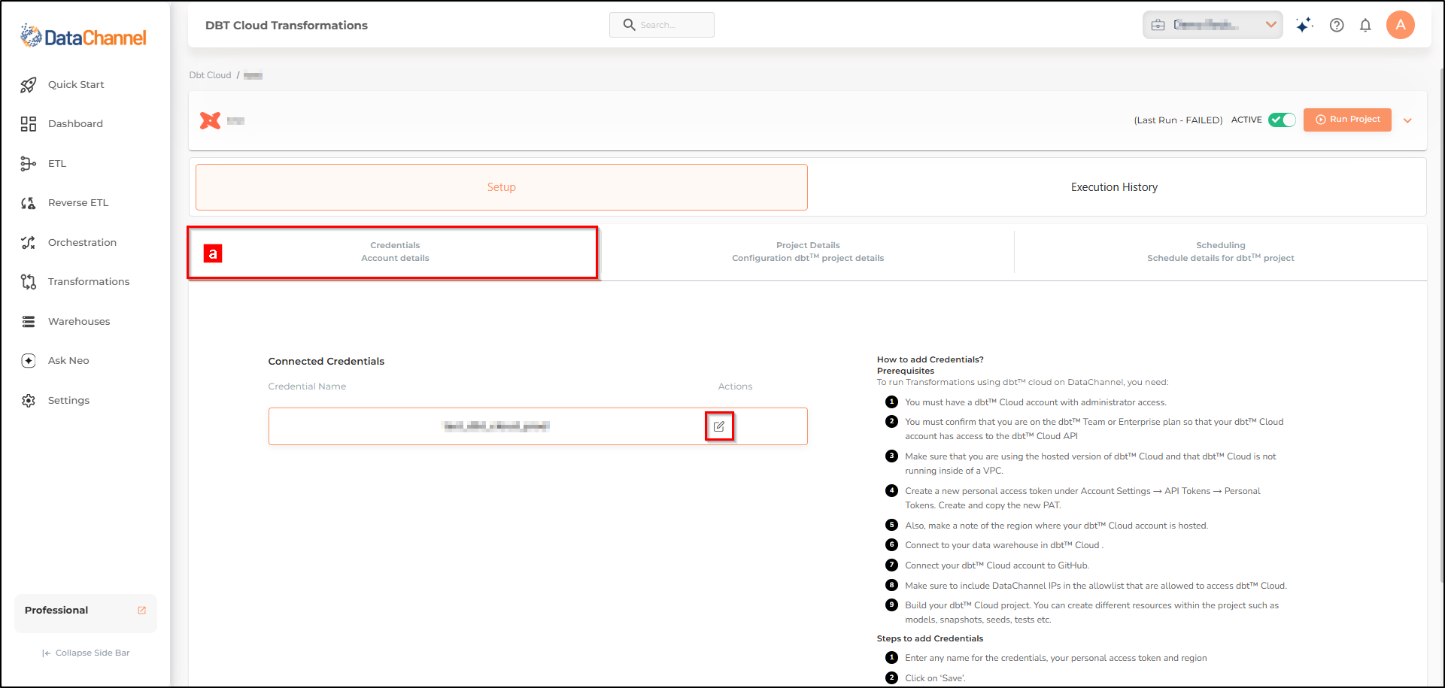1445x688 pixels.
Task: Click the DataChannel logo
Action: pos(83,36)
